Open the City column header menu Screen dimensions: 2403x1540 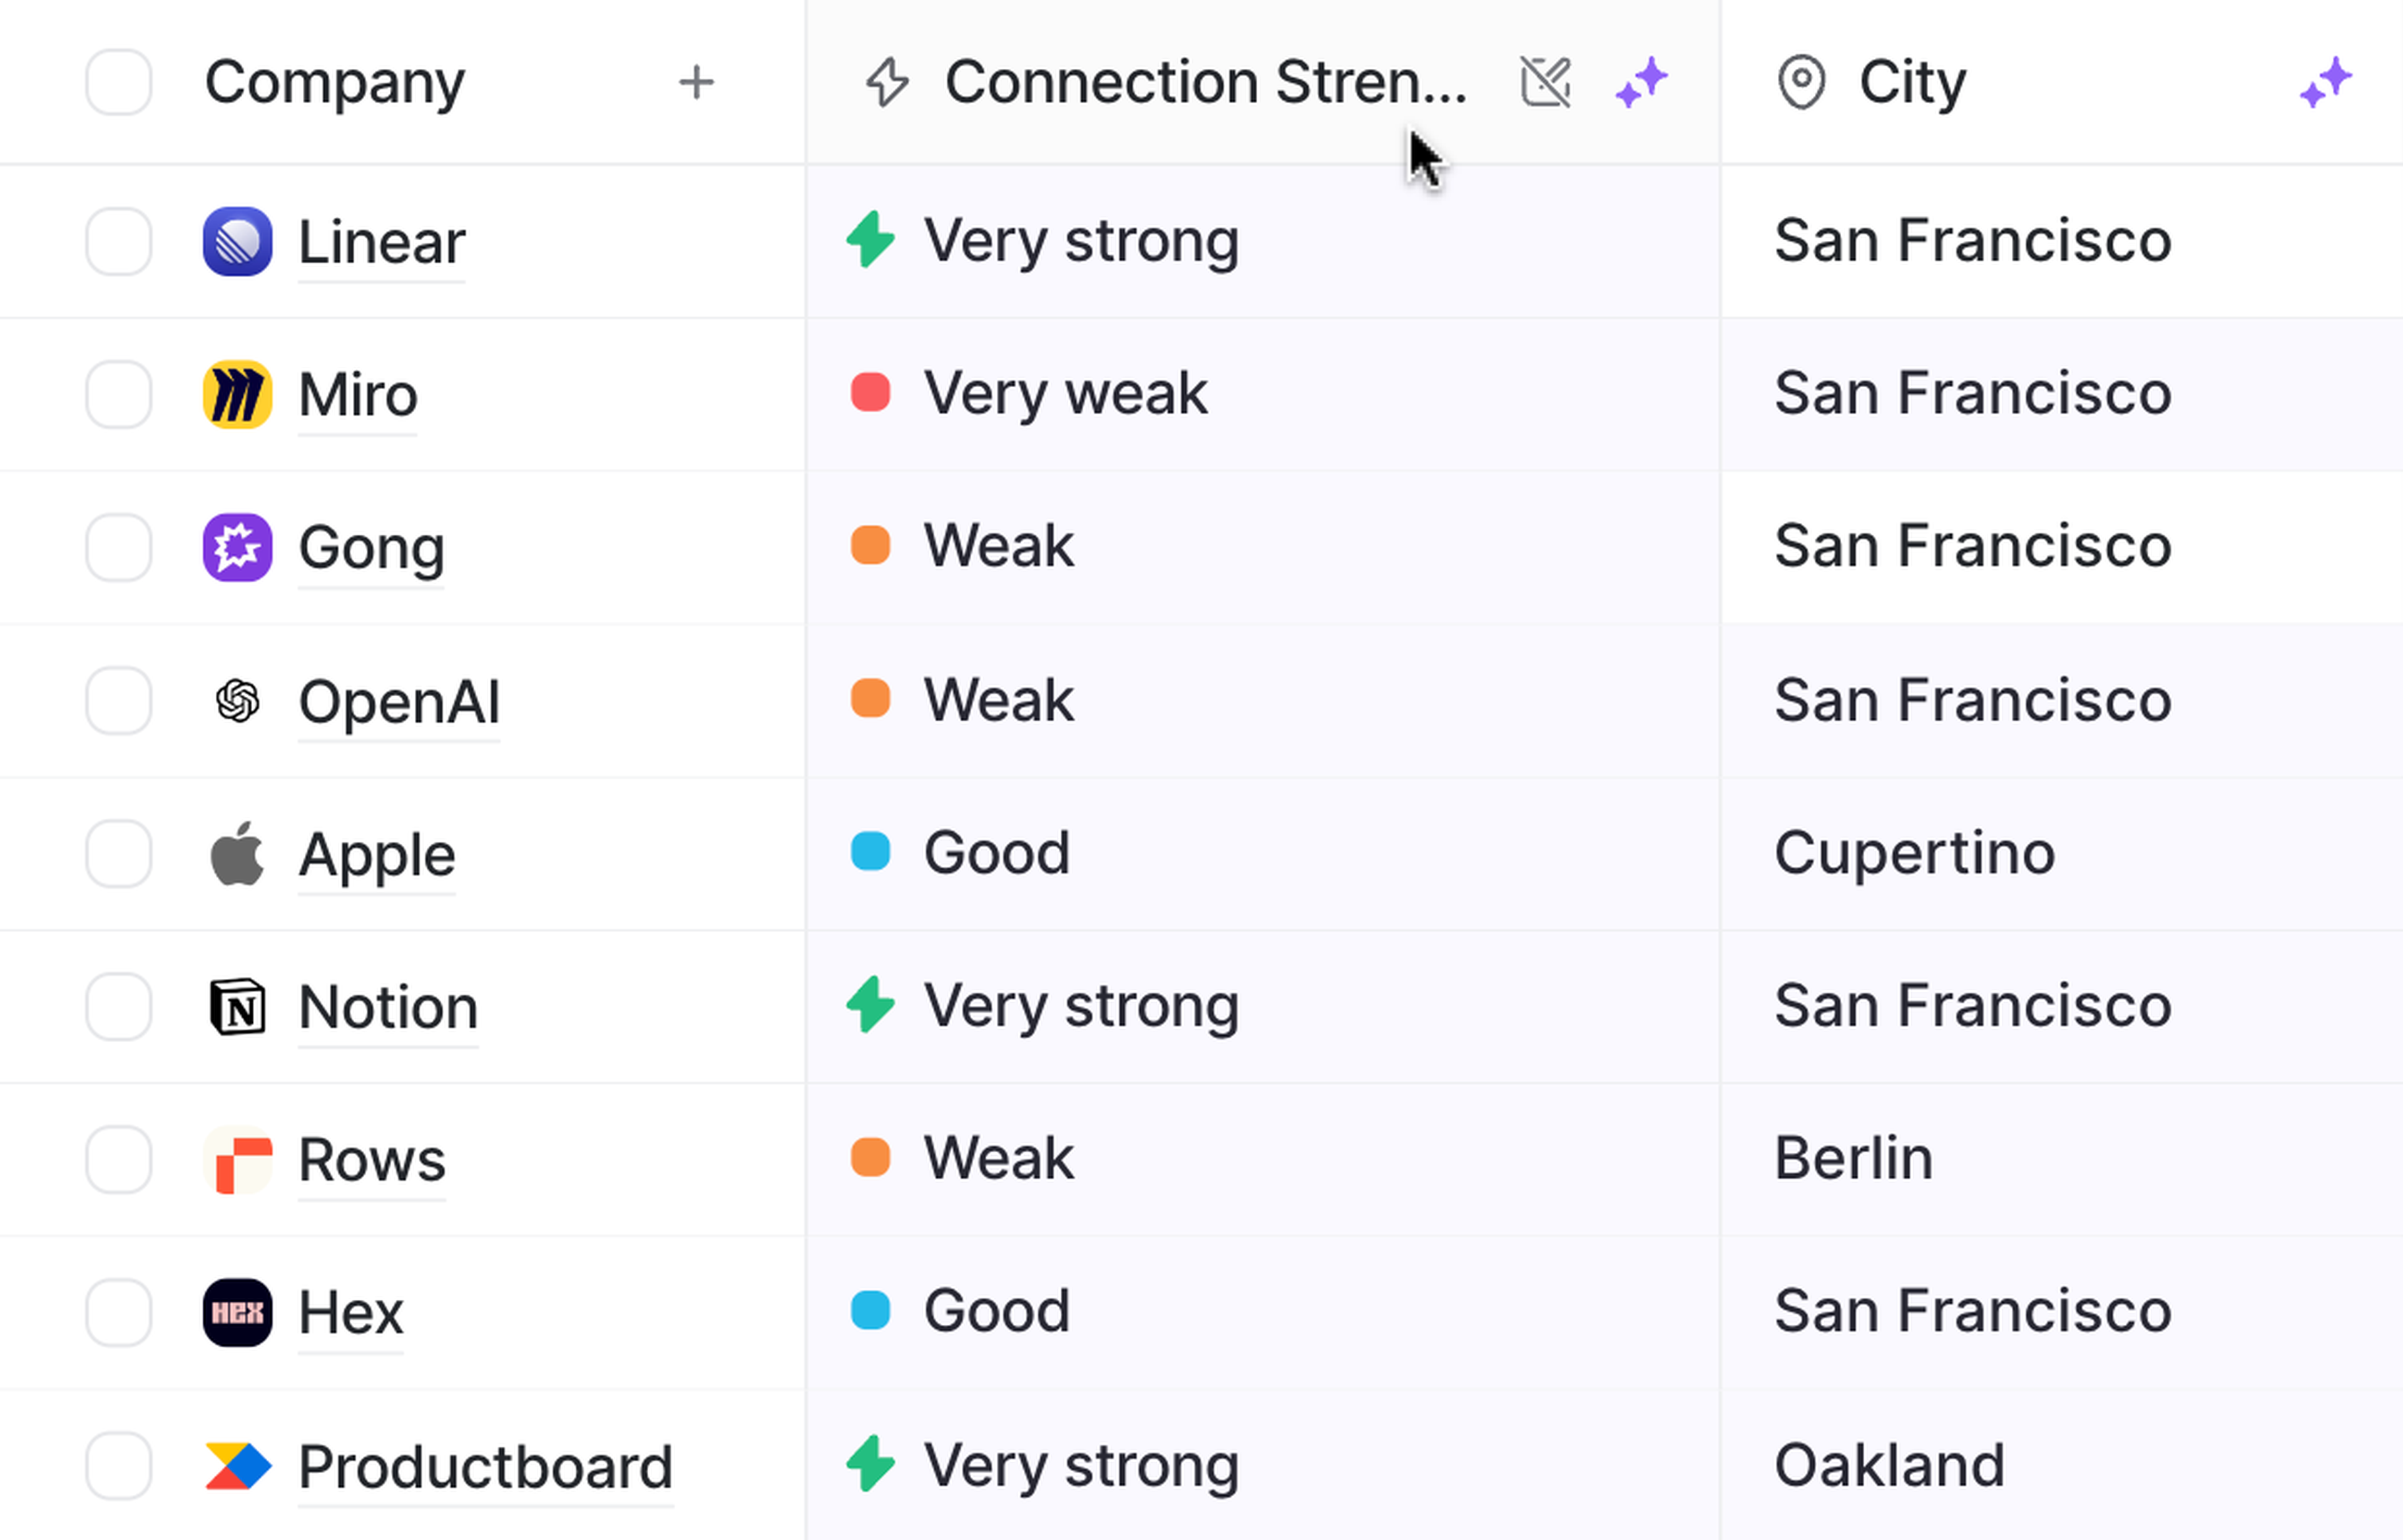coord(1911,82)
